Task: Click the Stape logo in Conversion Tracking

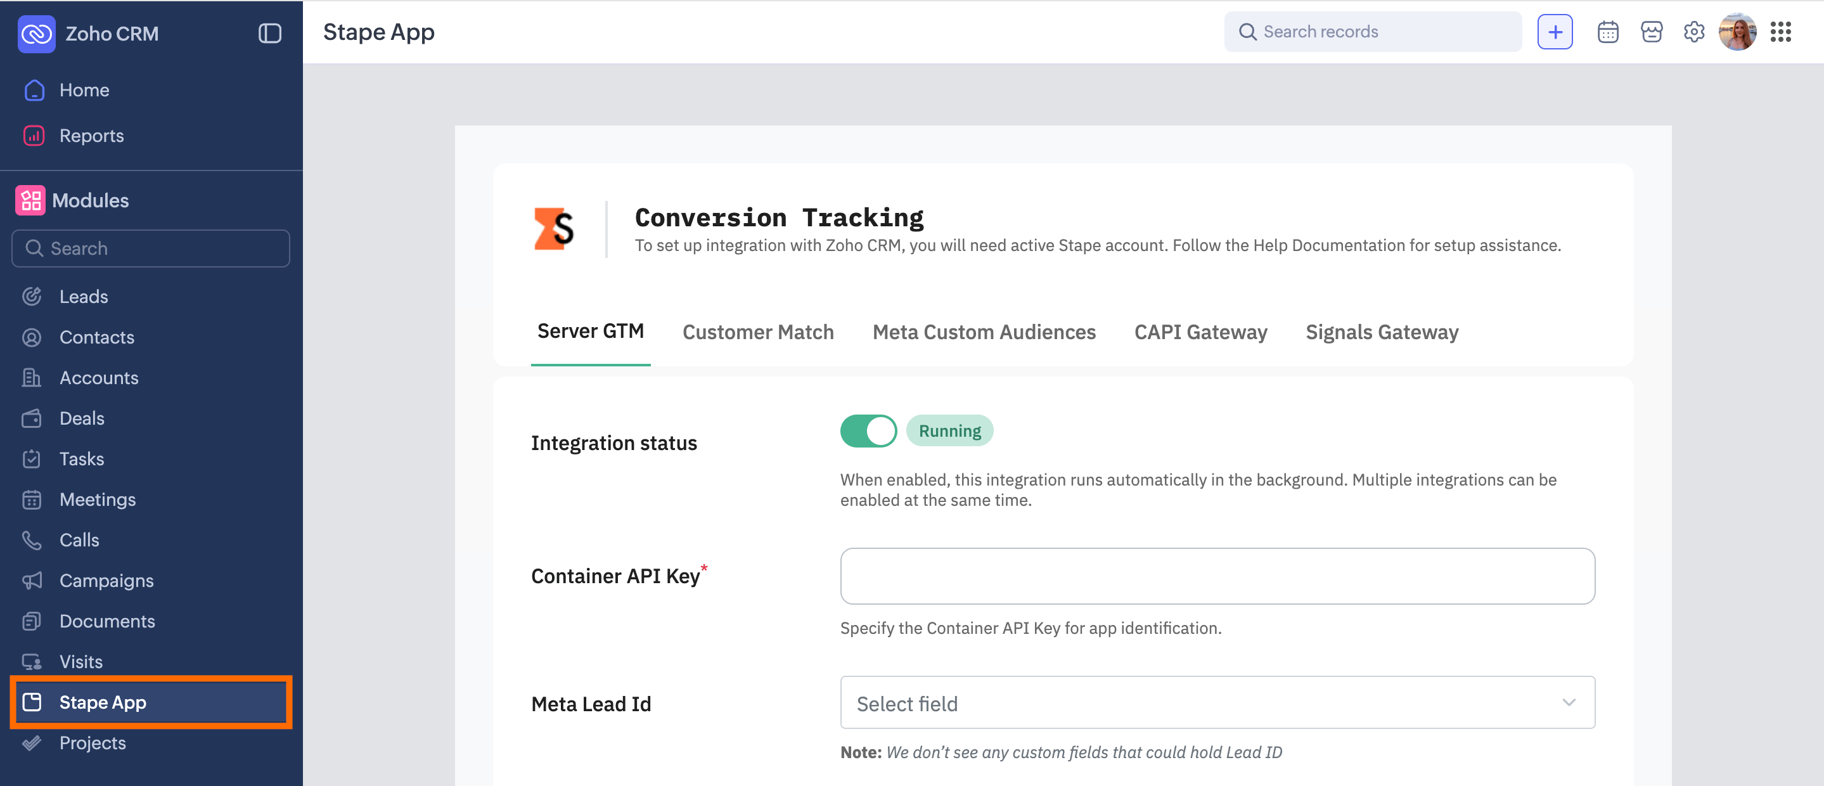Action: (x=553, y=229)
